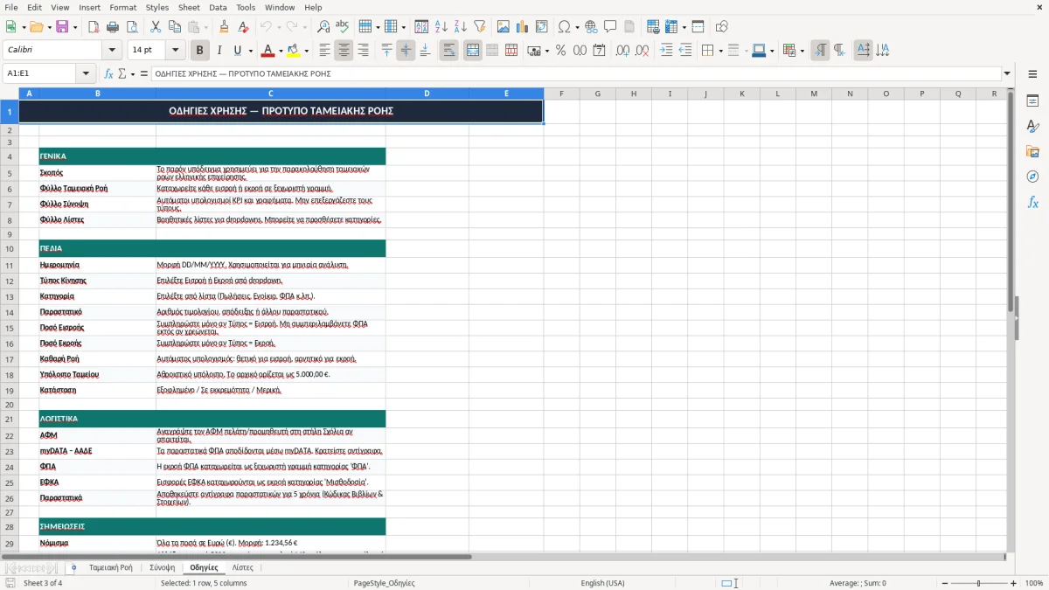1049x590 pixels.
Task: Clear direct formatting icon
Action: click(x=243, y=27)
